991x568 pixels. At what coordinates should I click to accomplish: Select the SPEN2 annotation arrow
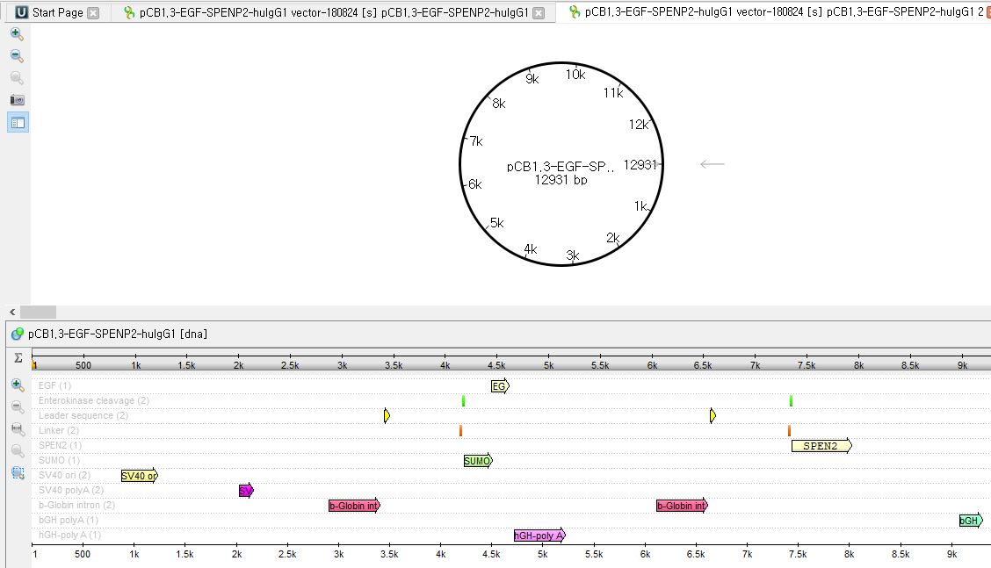821,446
